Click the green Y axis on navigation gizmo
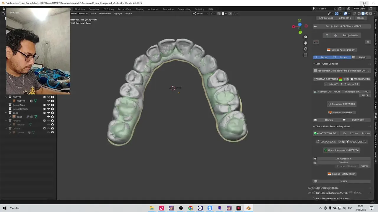Screen dimensions: 378x212 300,32
